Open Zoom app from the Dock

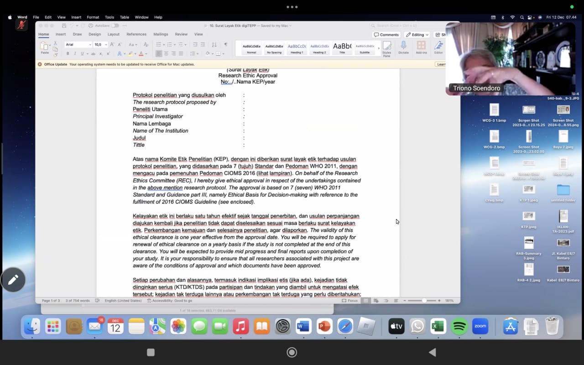pos(480,326)
